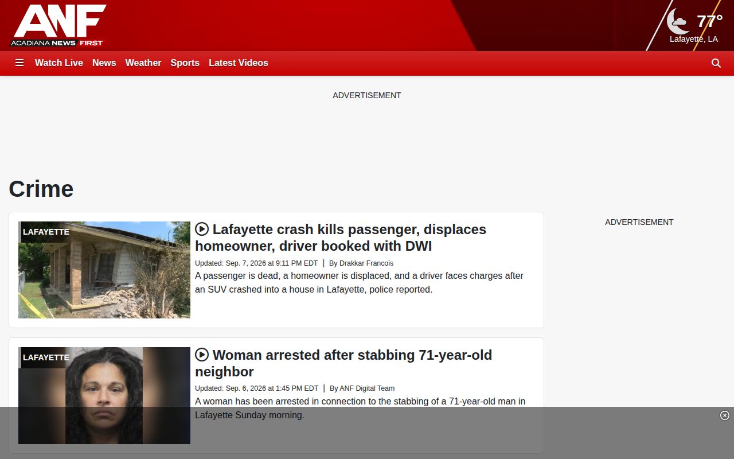Screen dimensions: 734x459
Task: Open the News menu item
Action: [104, 63]
